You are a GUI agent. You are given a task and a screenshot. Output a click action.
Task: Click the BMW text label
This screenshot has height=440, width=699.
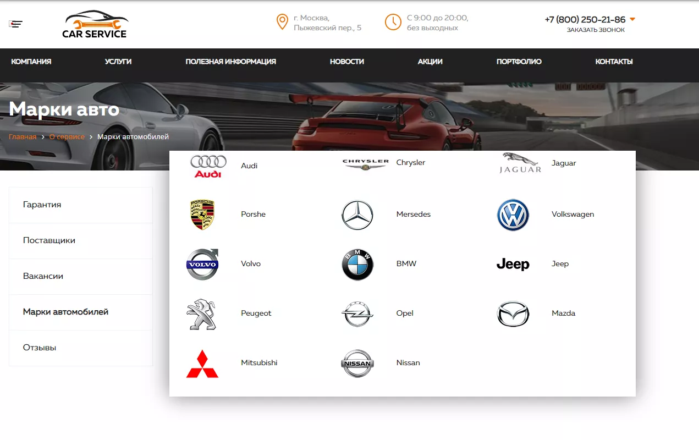pyautogui.click(x=406, y=264)
